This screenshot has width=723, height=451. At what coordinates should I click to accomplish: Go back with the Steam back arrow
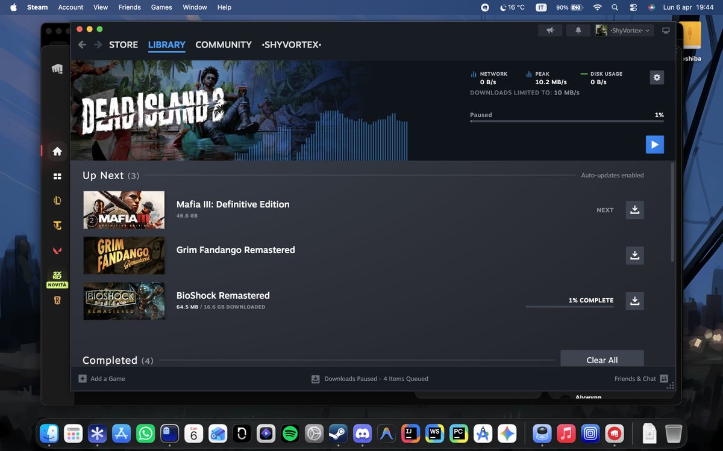(82, 44)
